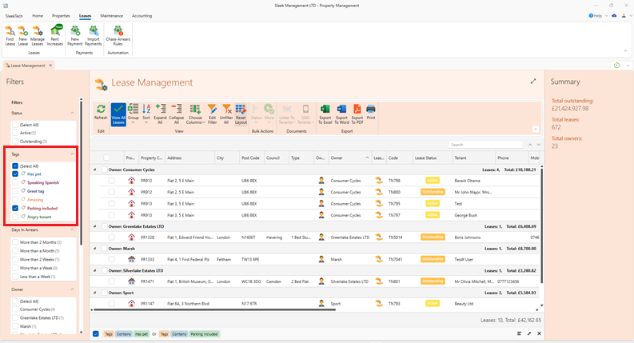Sort by the Owner column header
Image resolution: width=634 pixels, height=343 pixels.
(349, 158)
